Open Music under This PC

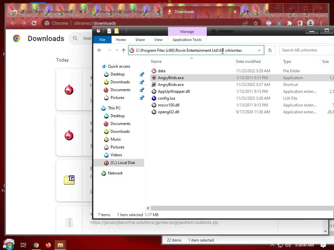click(x=116, y=139)
